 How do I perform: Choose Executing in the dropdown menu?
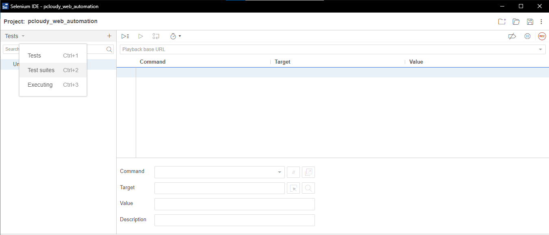pos(53,85)
